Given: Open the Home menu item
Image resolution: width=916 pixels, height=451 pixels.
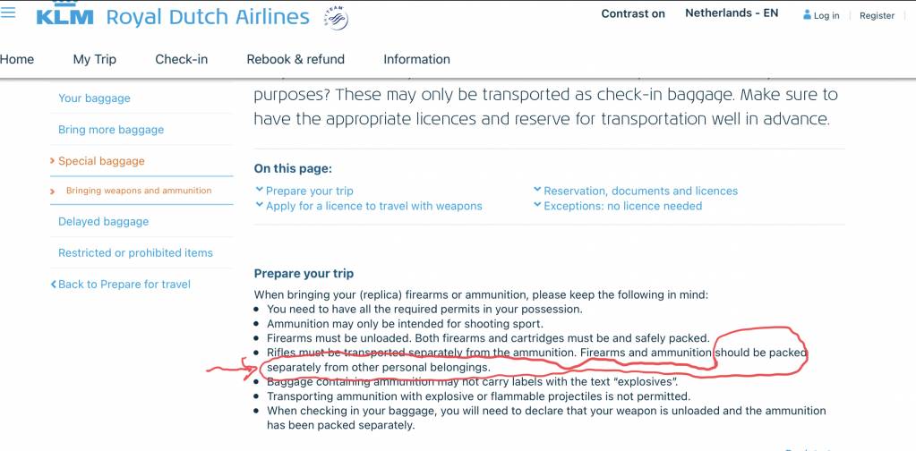Looking at the screenshot, I should (17, 59).
